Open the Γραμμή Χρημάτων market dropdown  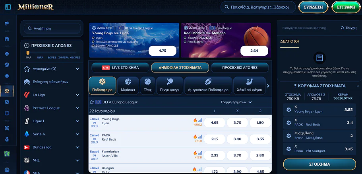236,102
